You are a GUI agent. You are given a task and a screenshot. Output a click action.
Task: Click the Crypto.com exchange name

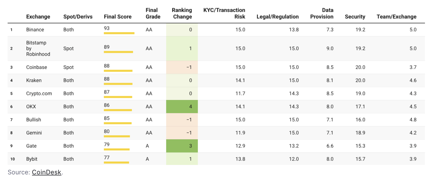click(39, 93)
